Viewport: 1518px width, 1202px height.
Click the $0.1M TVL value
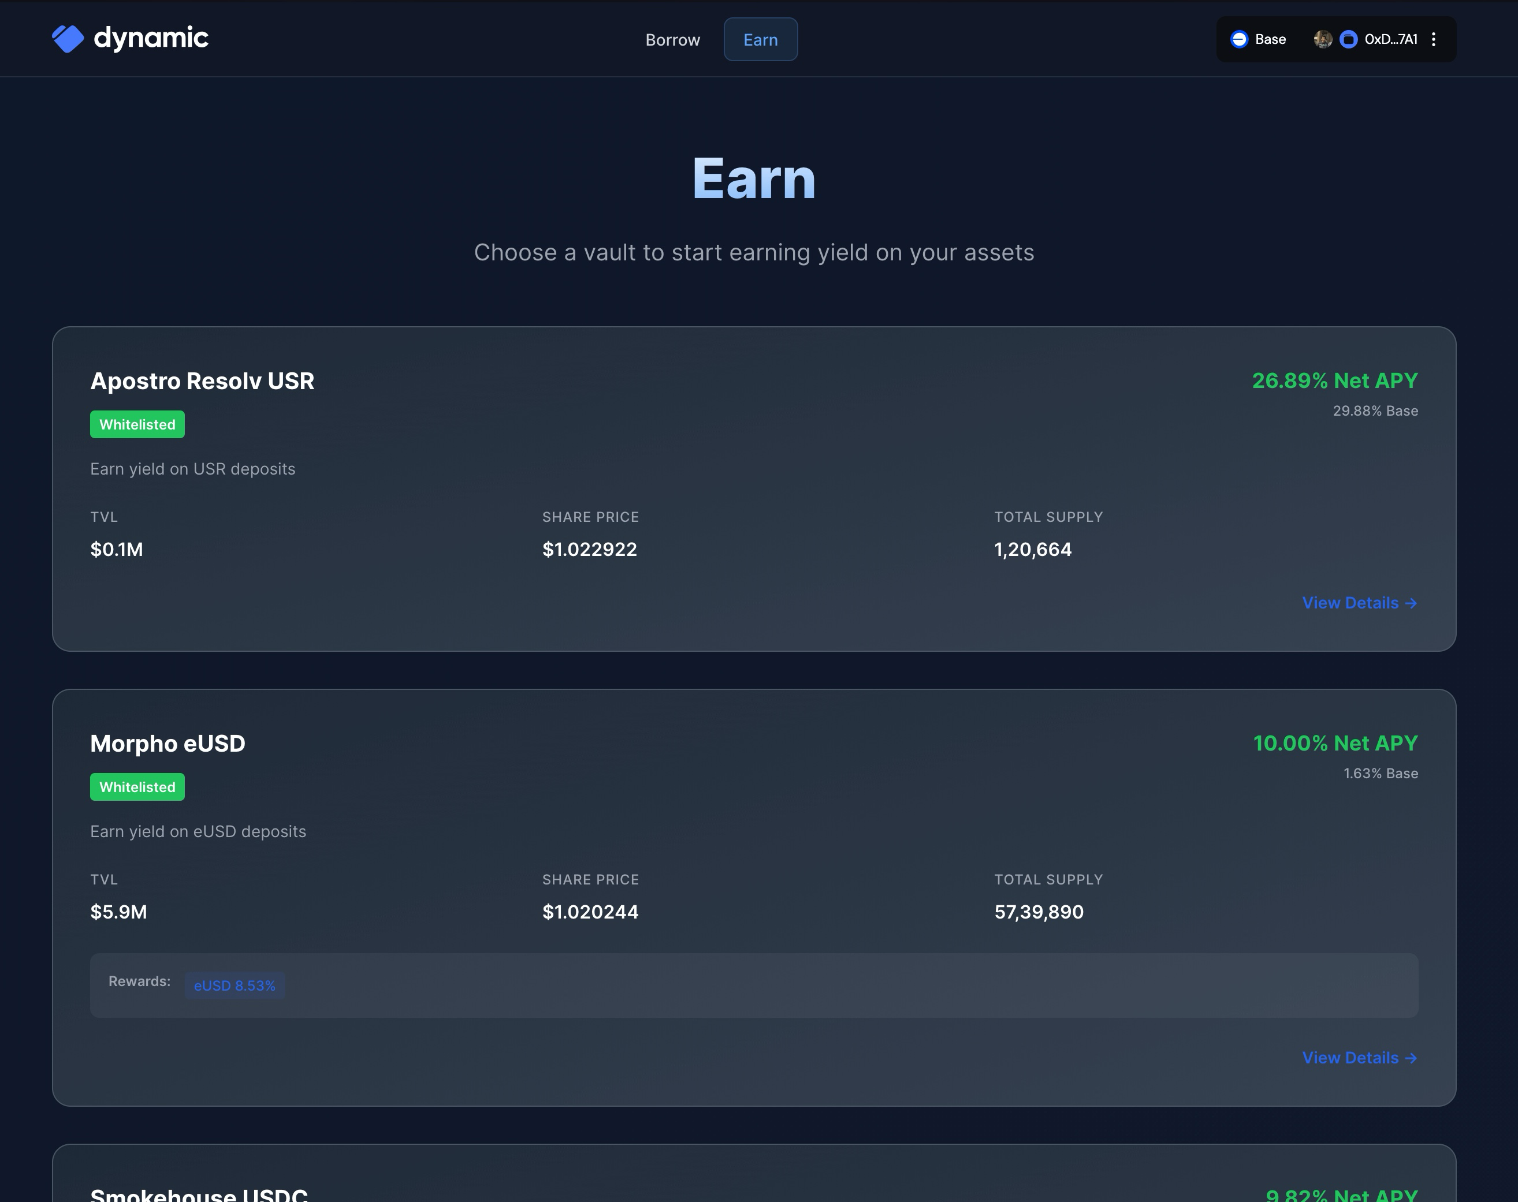tap(117, 550)
